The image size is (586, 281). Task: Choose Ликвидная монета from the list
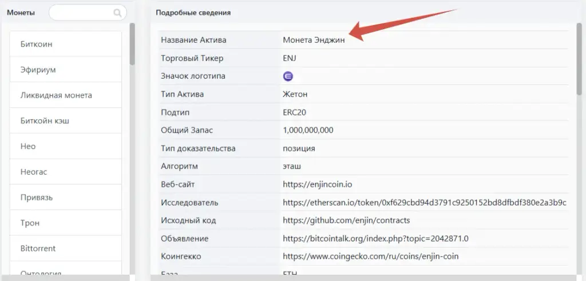click(x=65, y=95)
